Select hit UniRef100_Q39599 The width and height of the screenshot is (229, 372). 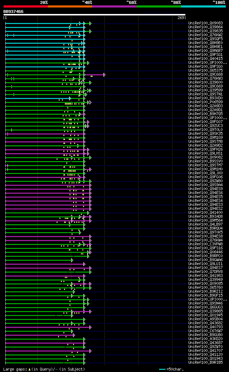(205, 90)
